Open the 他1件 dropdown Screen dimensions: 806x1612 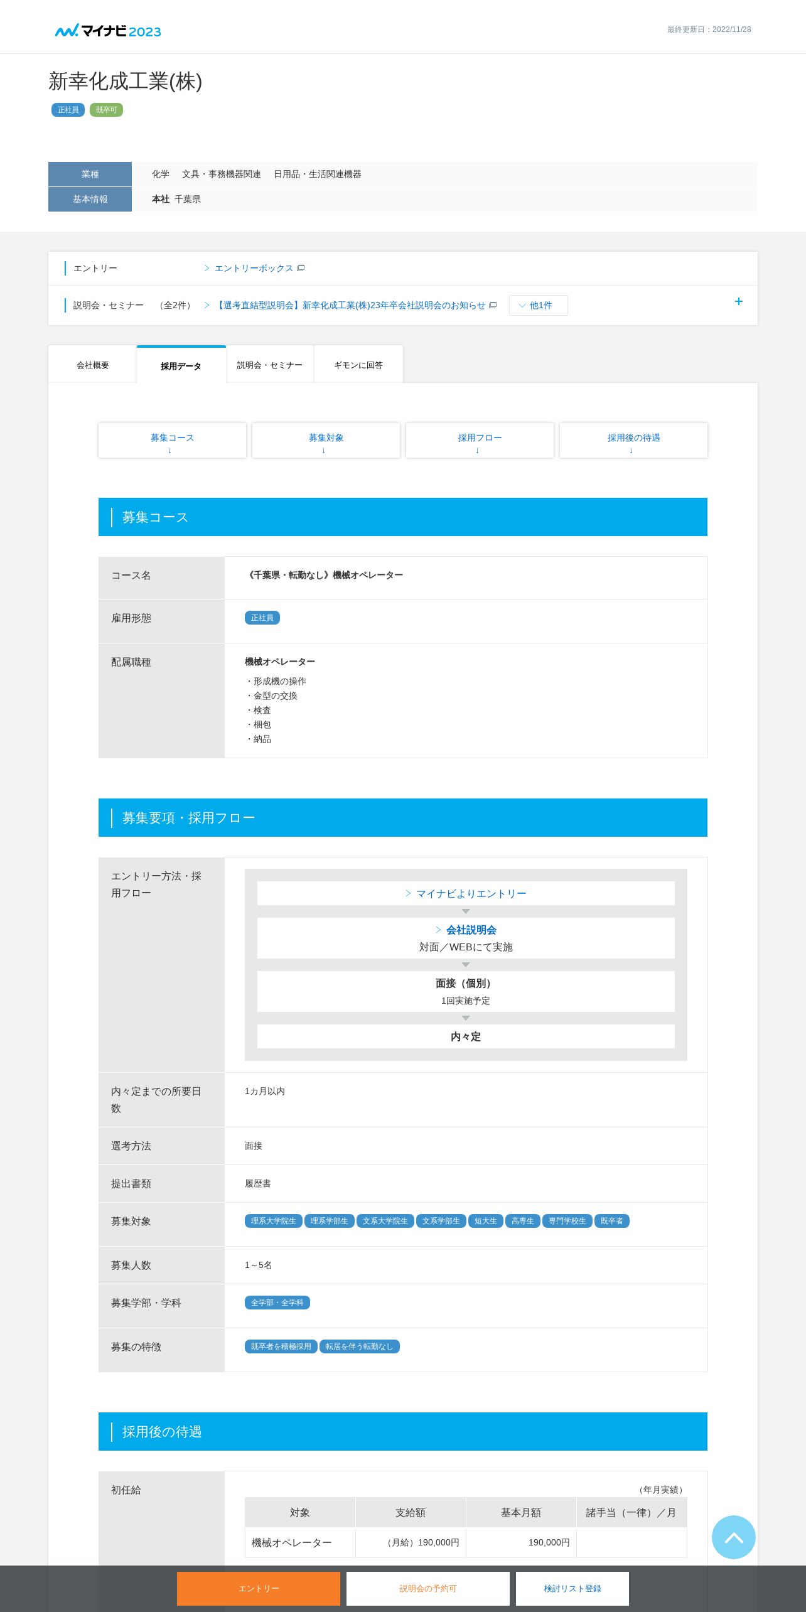(x=538, y=305)
